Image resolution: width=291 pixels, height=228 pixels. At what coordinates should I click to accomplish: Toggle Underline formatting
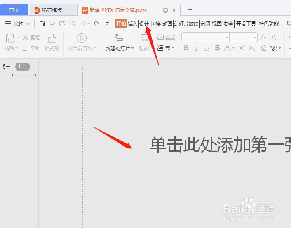point(207,48)
